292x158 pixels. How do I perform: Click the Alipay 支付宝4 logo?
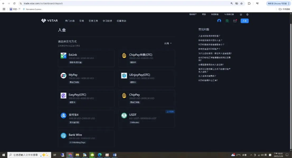click(63, 115)
